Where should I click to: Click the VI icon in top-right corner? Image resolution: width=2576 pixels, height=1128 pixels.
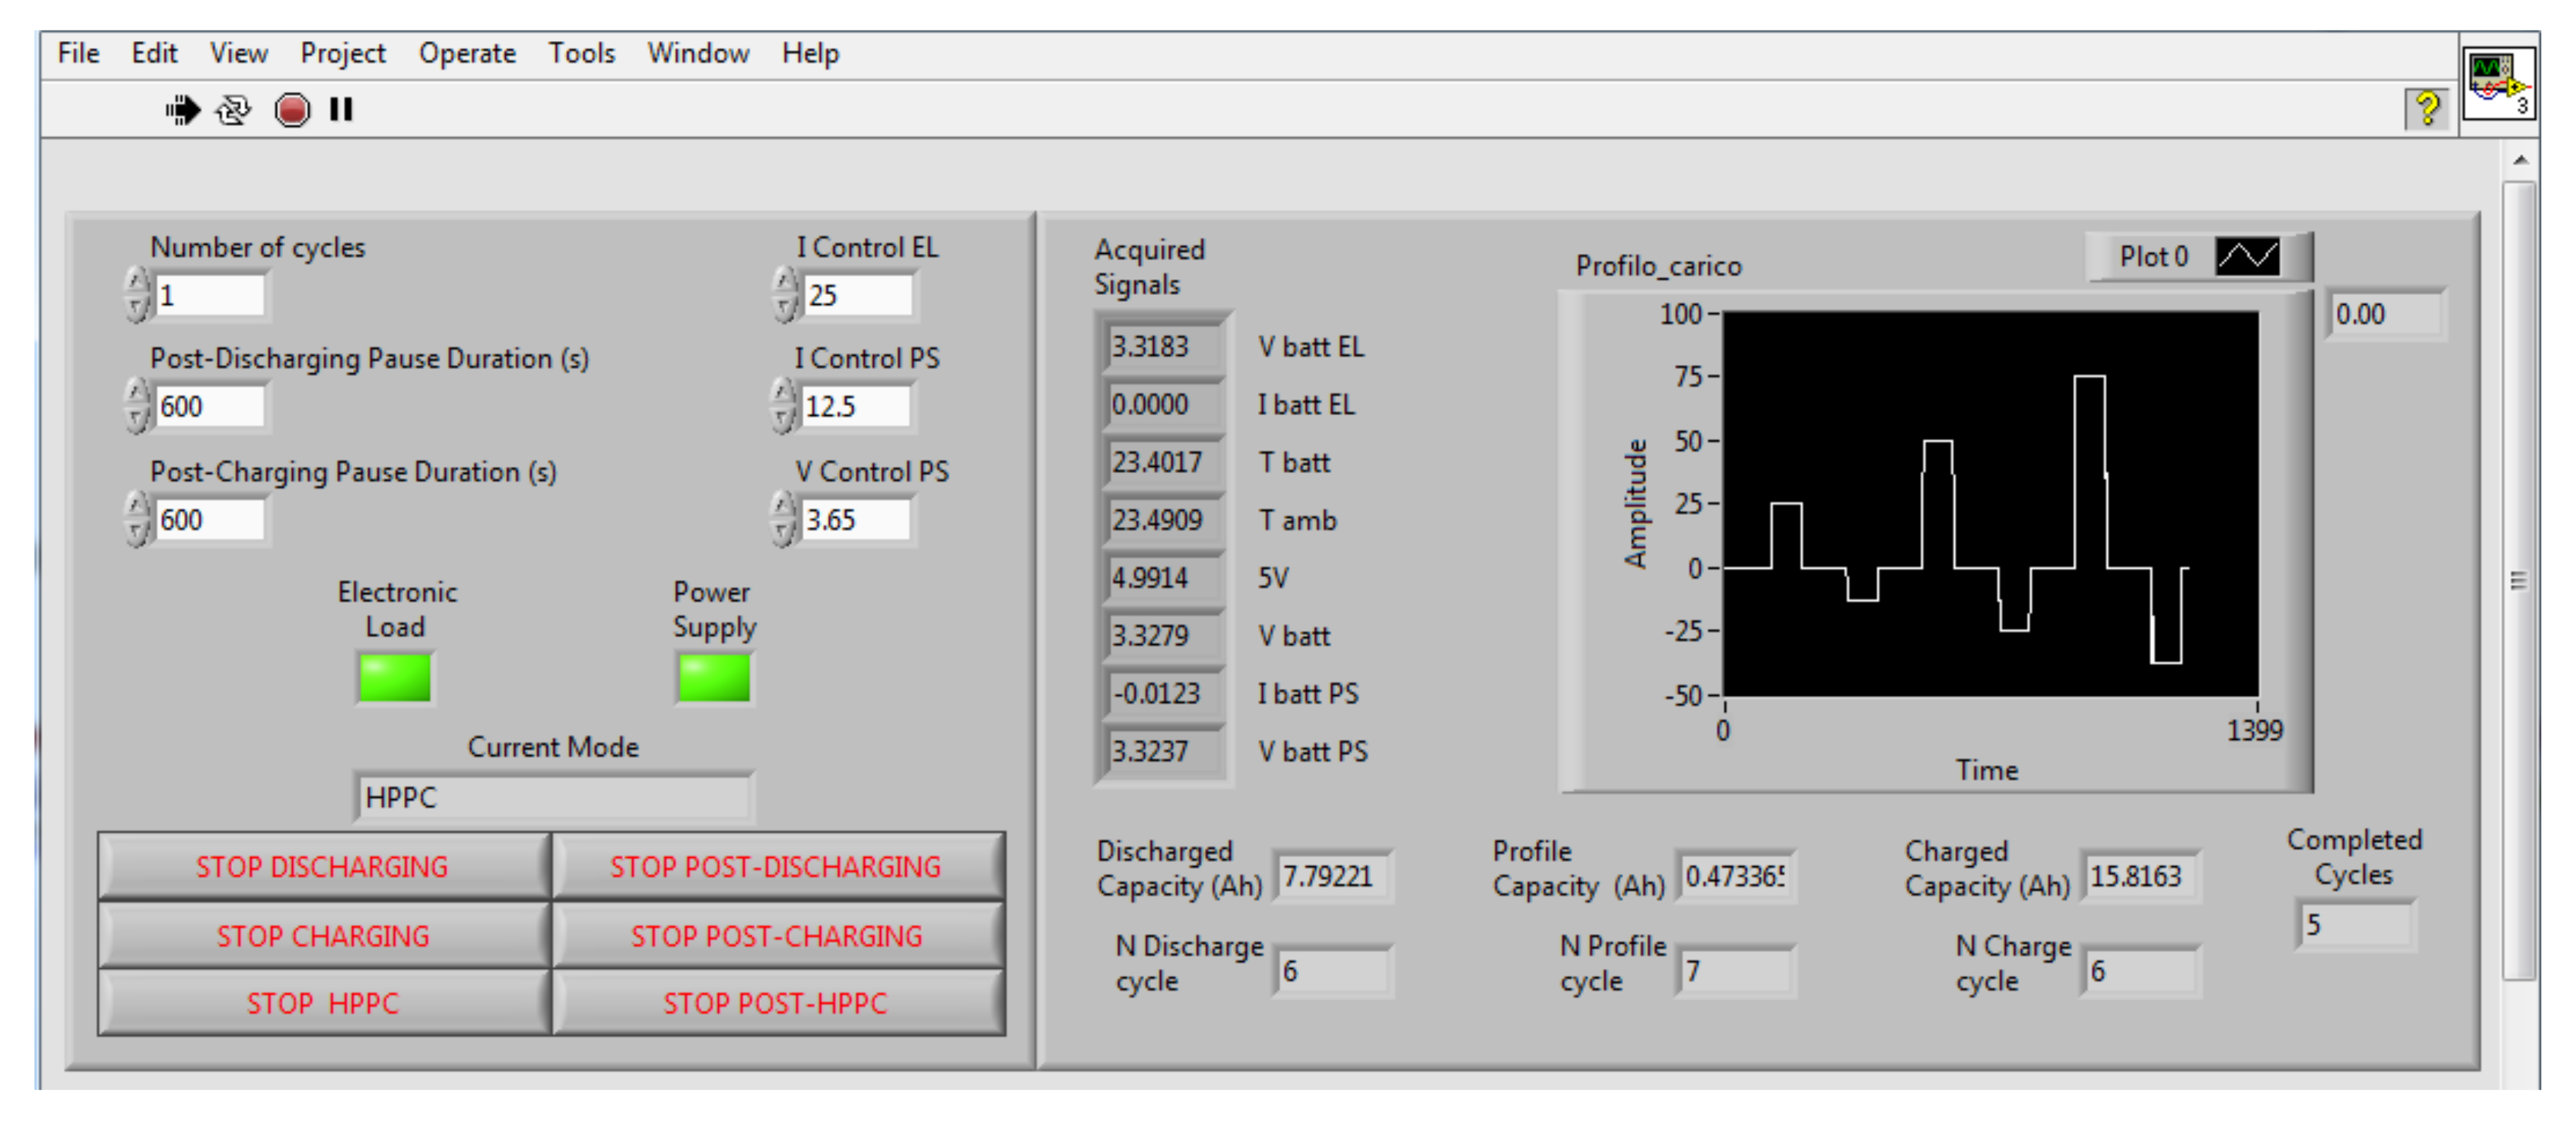click(x=2498, y=84)
